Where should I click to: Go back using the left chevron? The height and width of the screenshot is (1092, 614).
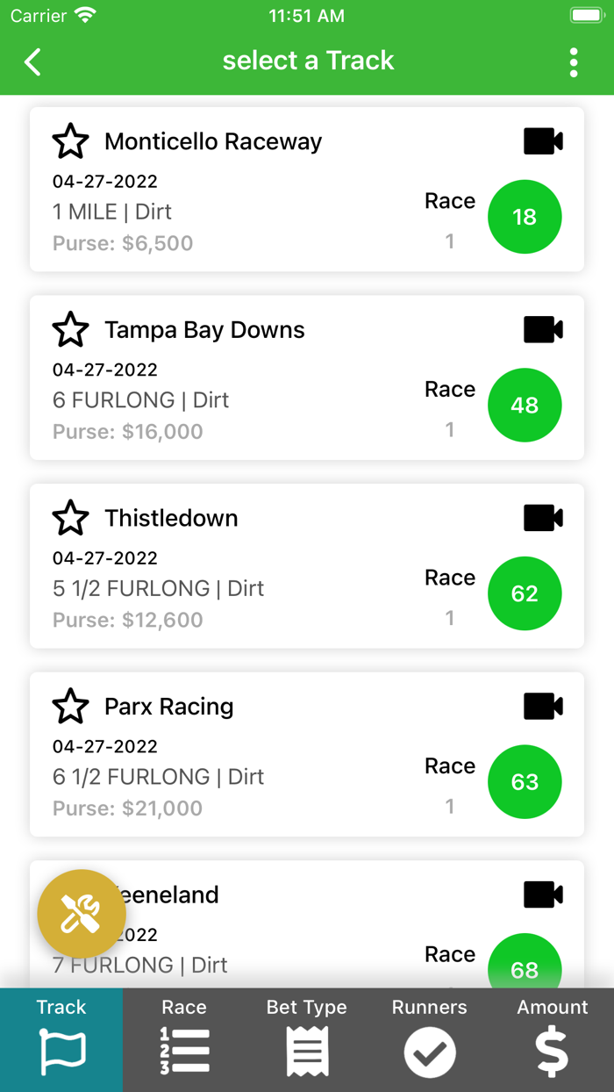tap(32, 62)
